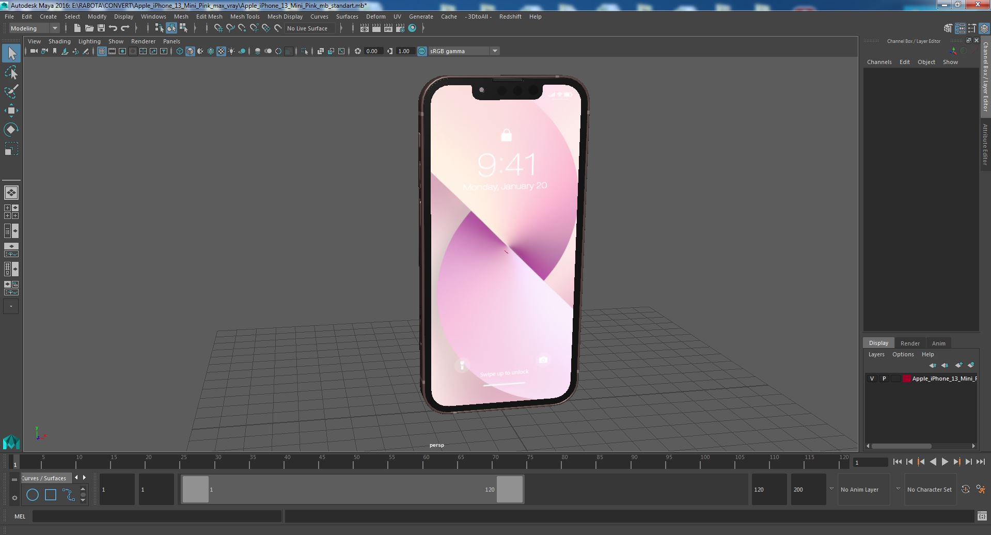Activate the Scale tool

[11, 149]
